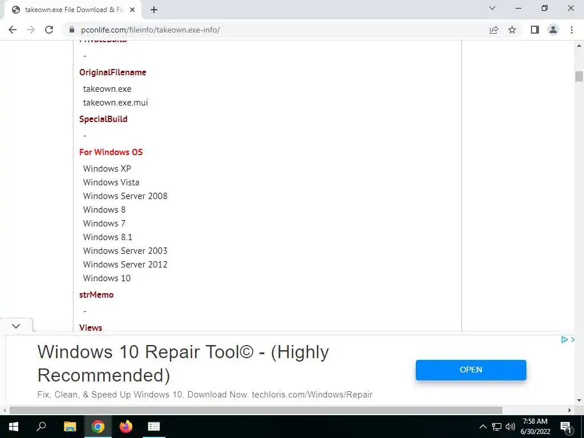Collapse the bottom ad banner chevron

coord(16,326)
